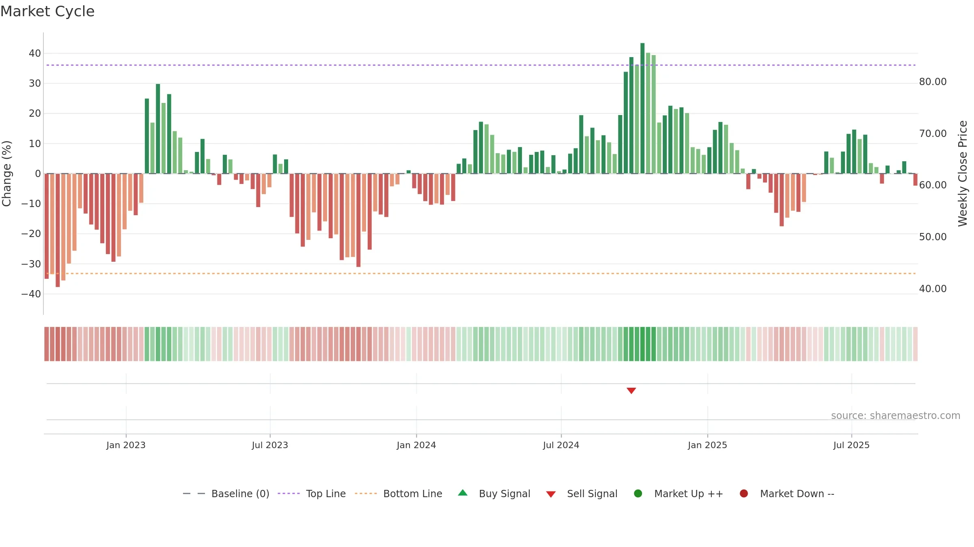Click the 50.00 price tick on right axis
The height and width of the screenshot is (547, 974).
933,237
